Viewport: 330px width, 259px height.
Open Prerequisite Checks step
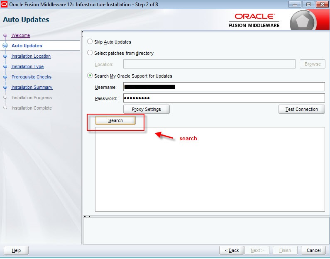click(x=32, y=77)
